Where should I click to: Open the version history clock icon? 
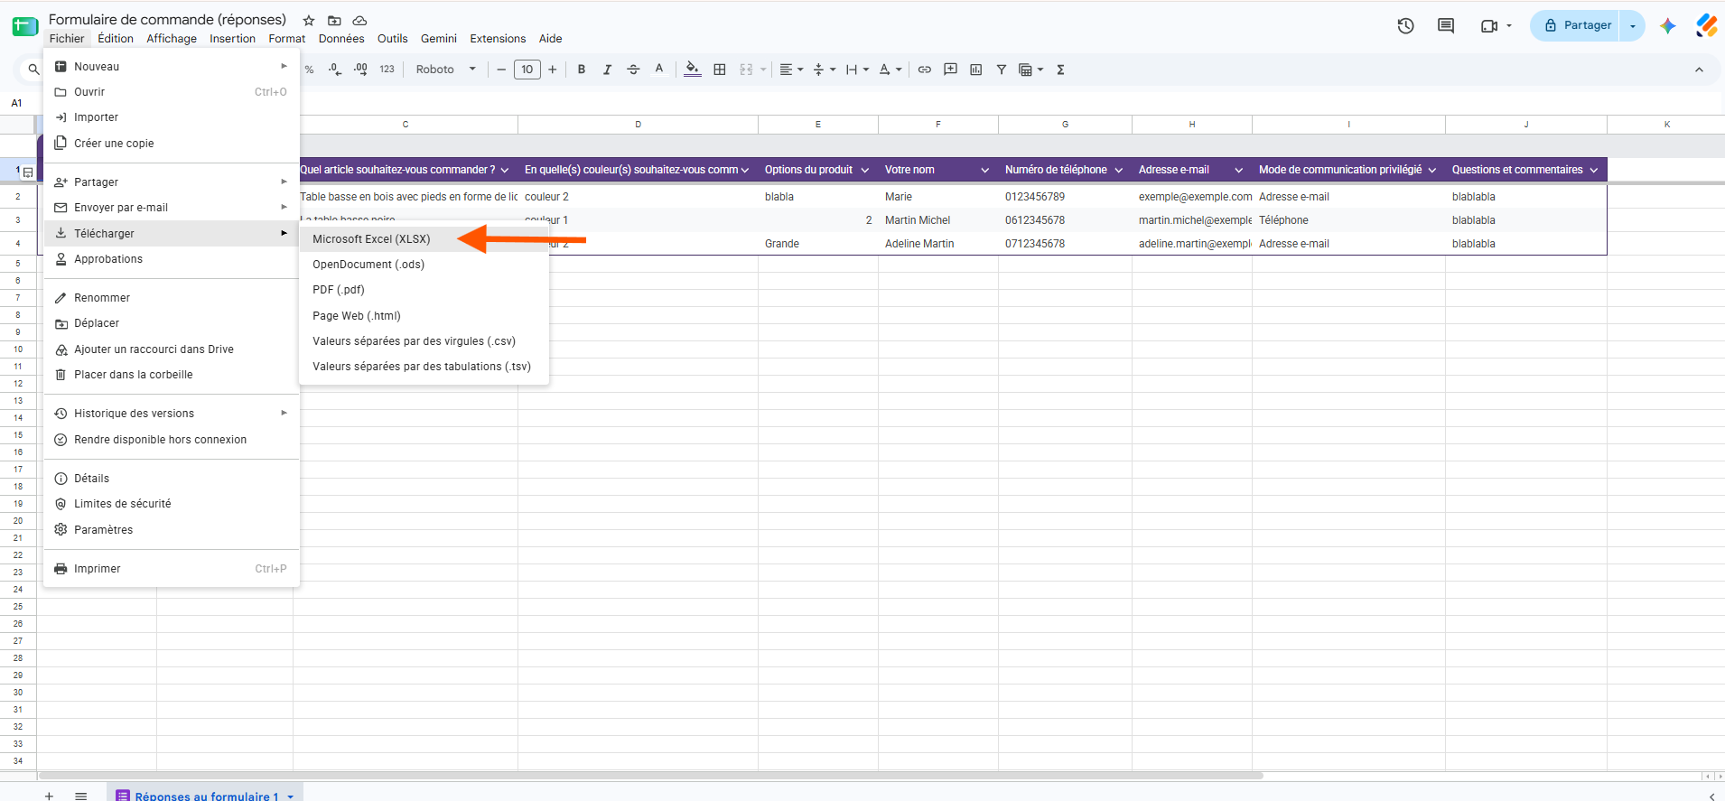pyautogui.click(x=1405, y=26)
